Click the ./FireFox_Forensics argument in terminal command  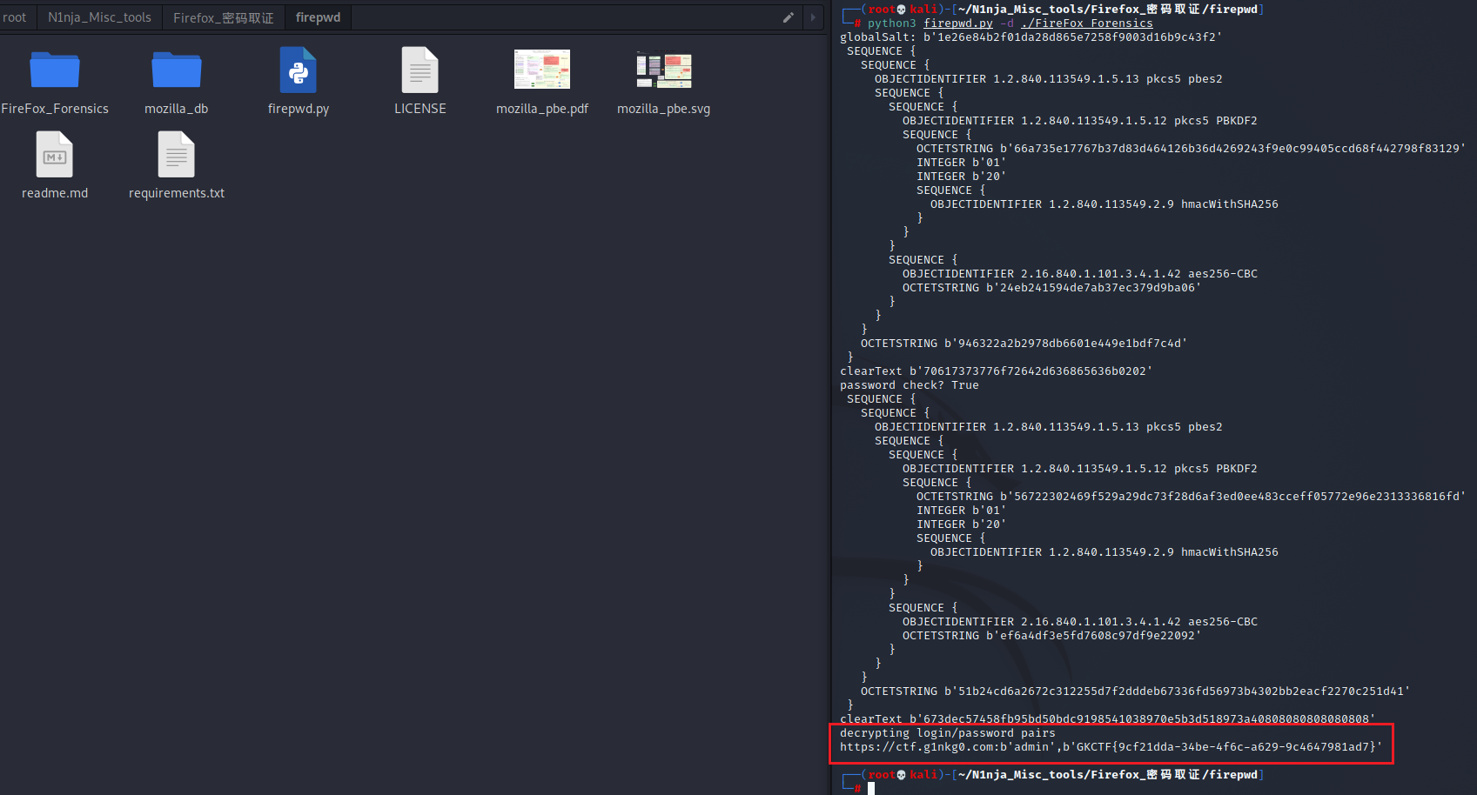[1086, 23]
